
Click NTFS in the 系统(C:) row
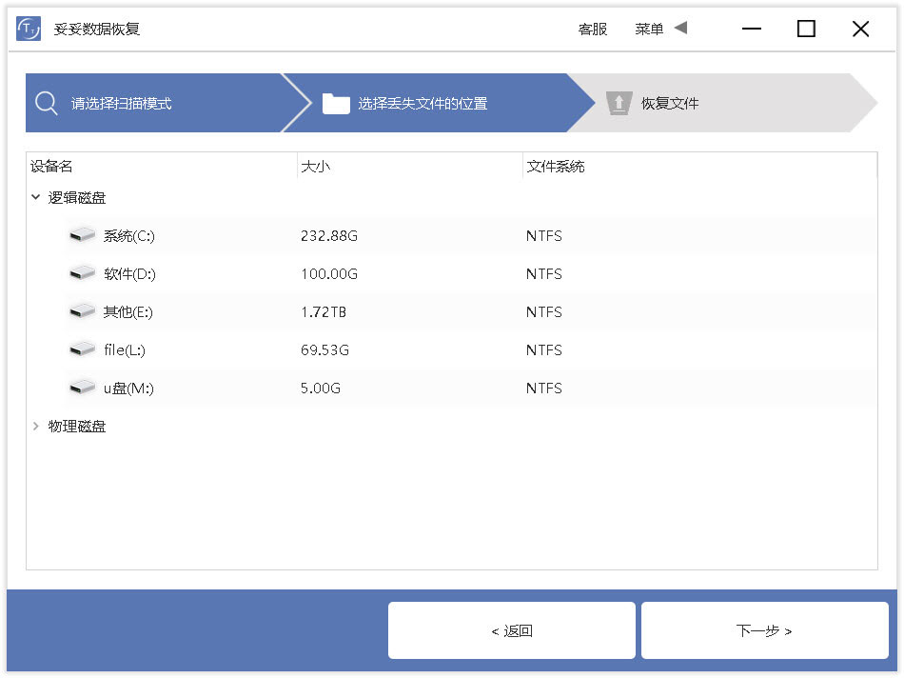[543, 235]
